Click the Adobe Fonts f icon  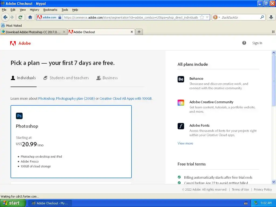click(x=181, y=126)
